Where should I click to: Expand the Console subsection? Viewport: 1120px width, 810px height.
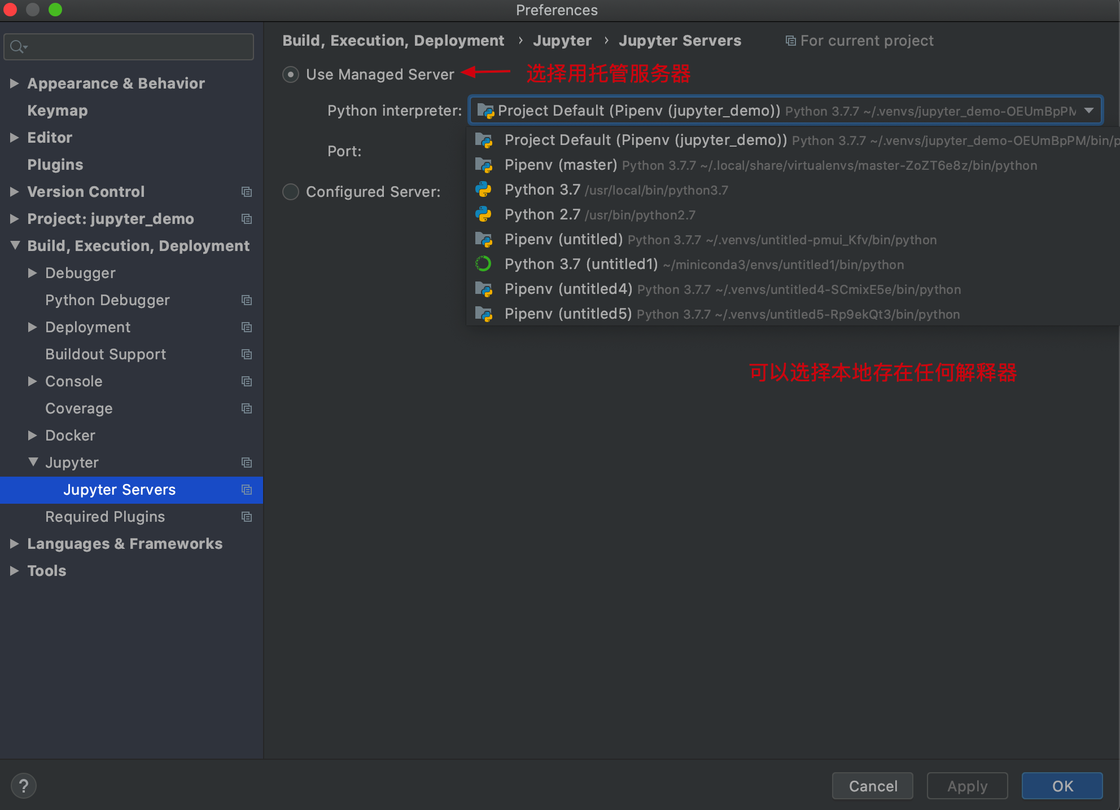pyautogui.click(x=33, y=381)
